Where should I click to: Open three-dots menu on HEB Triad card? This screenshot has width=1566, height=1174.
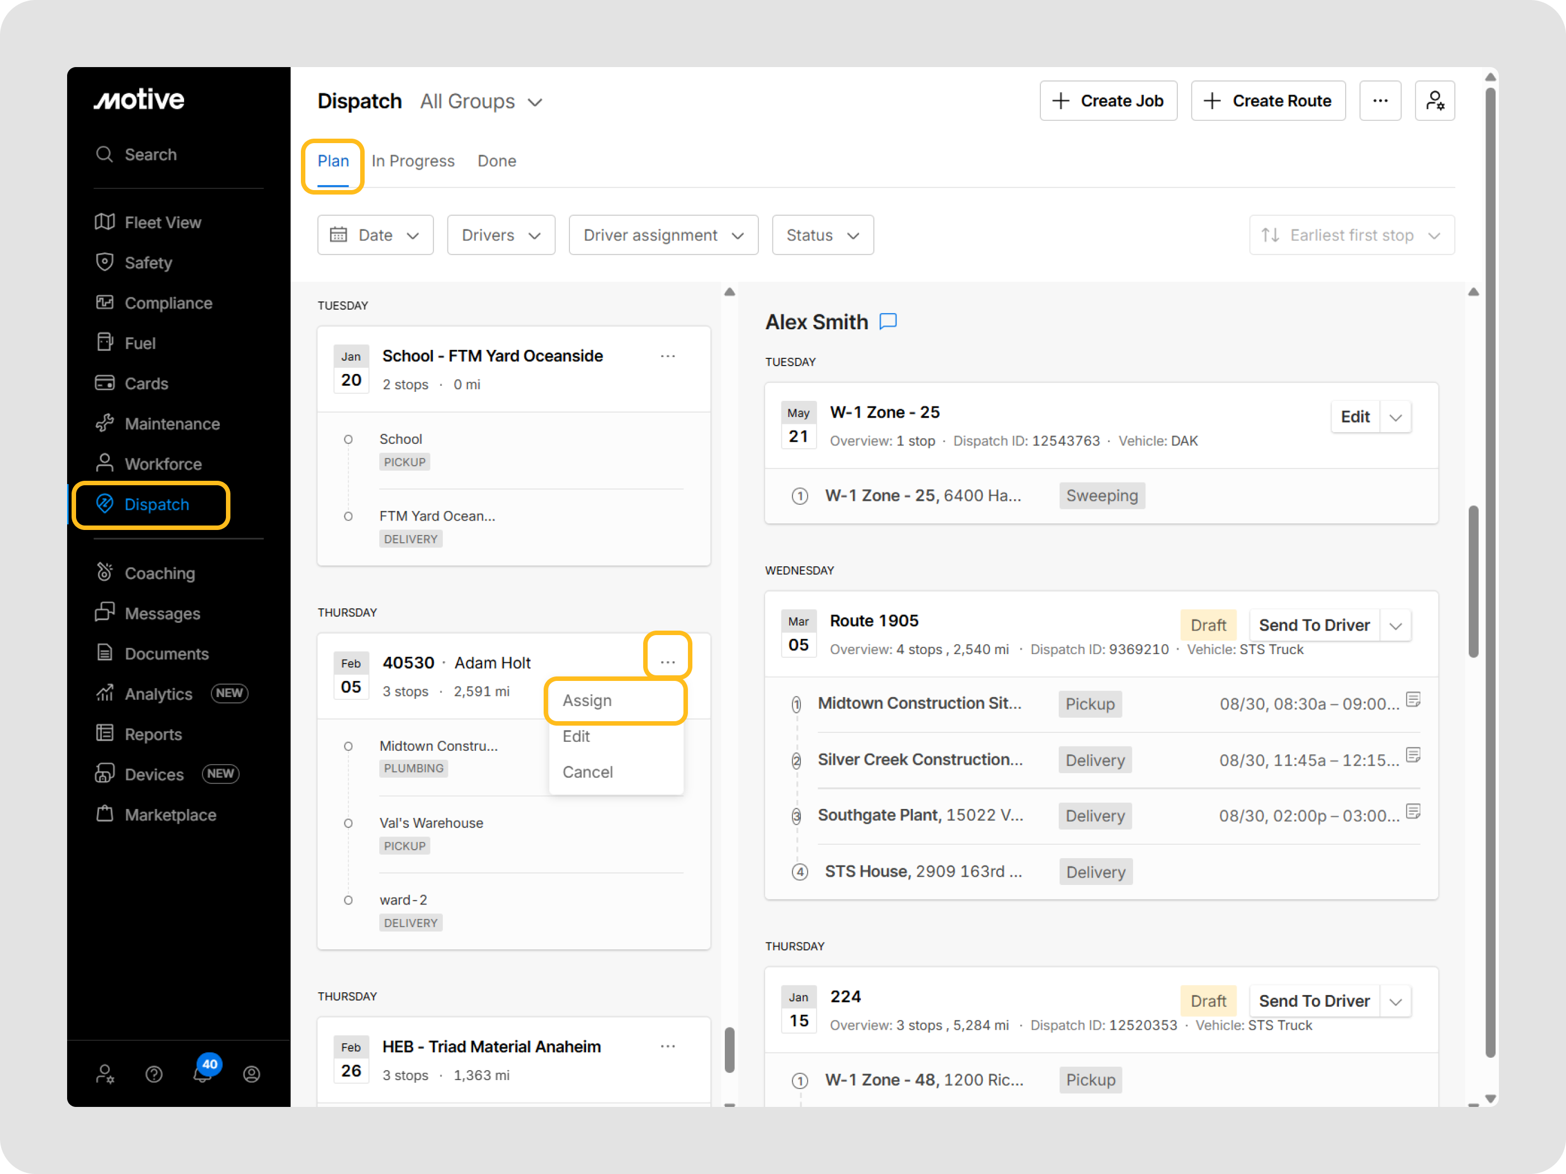click(668, 1046)
